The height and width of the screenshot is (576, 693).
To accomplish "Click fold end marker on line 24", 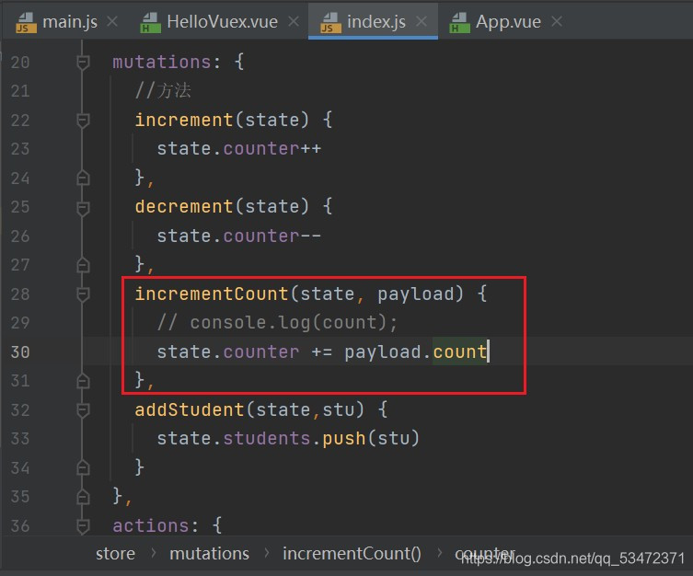I will (83, 178).
